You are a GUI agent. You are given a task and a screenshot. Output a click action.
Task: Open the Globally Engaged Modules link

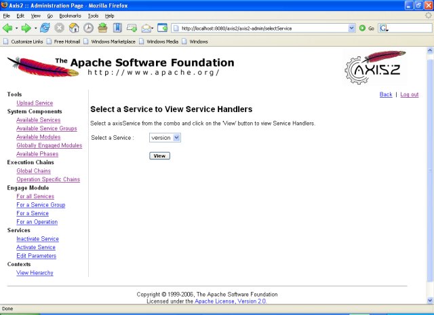[x=50, y=145]
